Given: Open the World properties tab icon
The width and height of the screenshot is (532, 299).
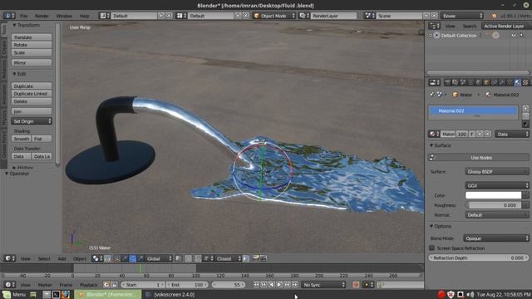Looking at the screenshot, I should 479,82.
